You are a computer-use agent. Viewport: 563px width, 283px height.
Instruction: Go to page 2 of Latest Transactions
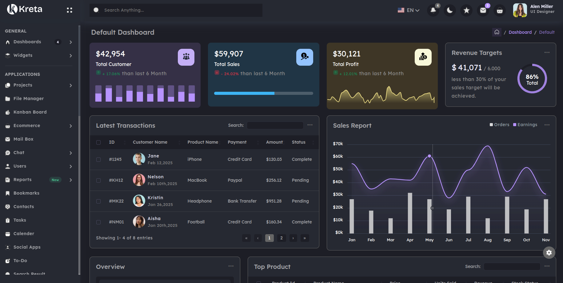281,238
